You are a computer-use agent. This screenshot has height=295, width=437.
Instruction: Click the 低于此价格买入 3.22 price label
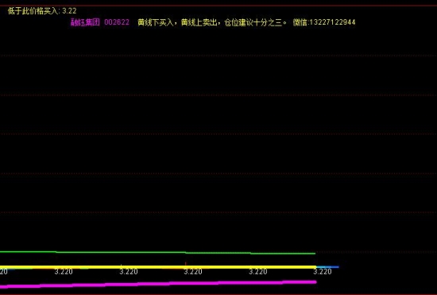coord(42,11)
